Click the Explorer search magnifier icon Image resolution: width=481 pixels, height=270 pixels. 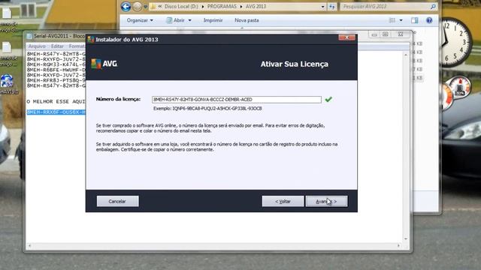click(x=433, y=7)
